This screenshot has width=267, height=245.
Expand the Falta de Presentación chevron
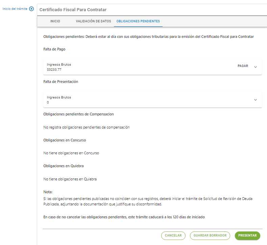coord(256,100)
